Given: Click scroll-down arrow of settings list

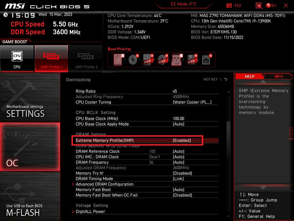Looking at the screenshot, I should click(x=228, y=216).
